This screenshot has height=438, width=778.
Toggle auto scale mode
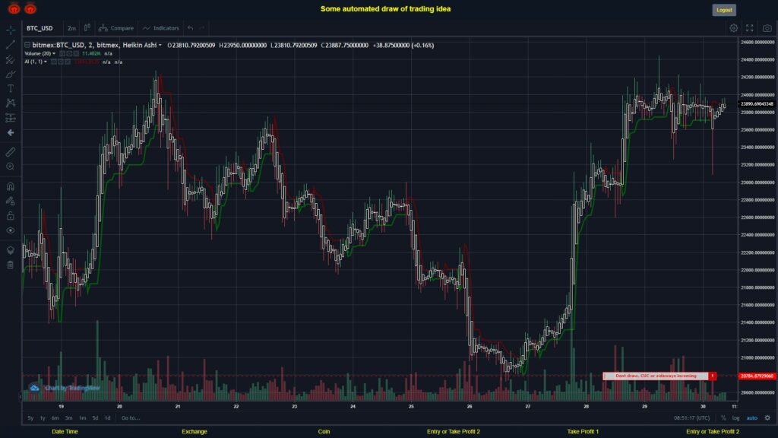(751, 418)
